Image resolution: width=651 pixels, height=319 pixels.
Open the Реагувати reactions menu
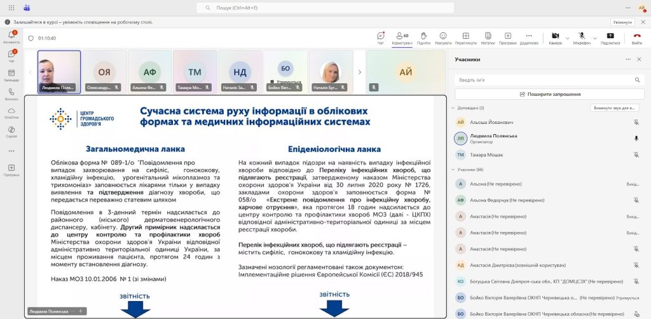point(443,37)
